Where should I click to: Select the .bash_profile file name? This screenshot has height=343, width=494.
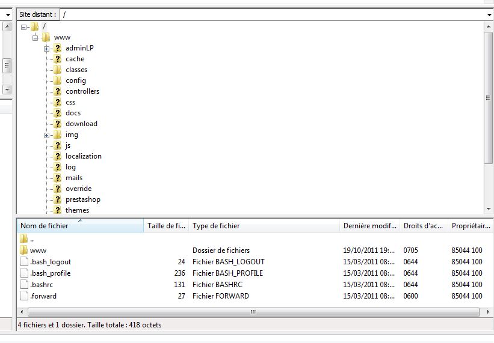click(x=50, y=273)
